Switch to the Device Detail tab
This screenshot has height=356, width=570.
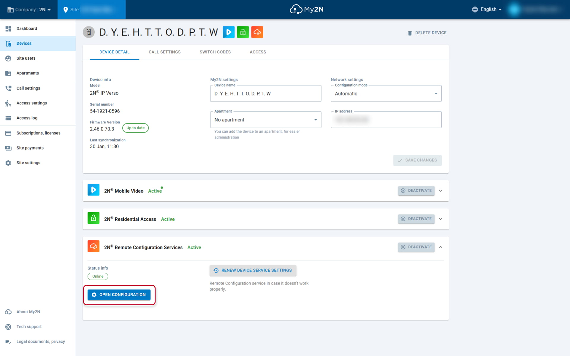(x=114, y=52)
